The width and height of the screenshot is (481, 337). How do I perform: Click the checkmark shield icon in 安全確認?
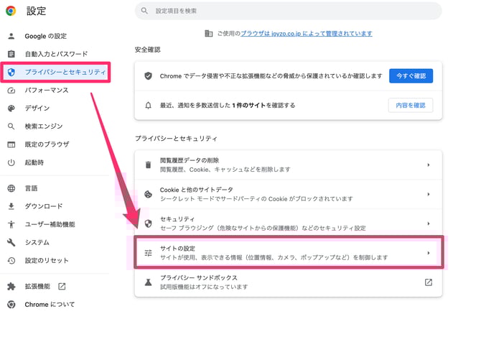point(148,76)
